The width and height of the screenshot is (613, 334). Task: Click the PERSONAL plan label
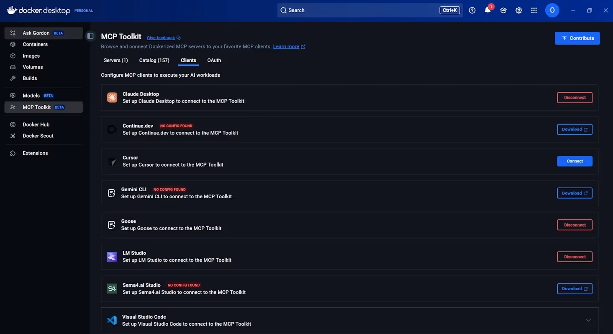(84, 11)
